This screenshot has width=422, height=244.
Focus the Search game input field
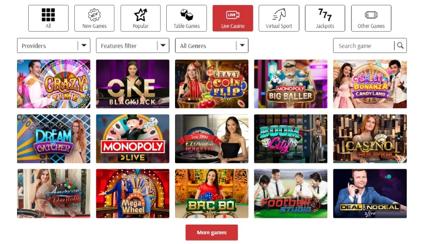tap(364, 46)
